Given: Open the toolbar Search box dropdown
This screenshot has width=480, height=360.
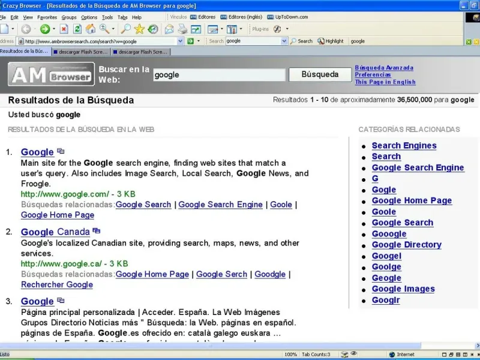Looking at the screenshot, I should [x=284, y=41].
